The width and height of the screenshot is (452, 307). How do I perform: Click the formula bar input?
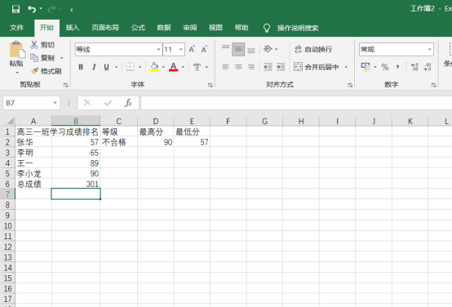[296, 103]
